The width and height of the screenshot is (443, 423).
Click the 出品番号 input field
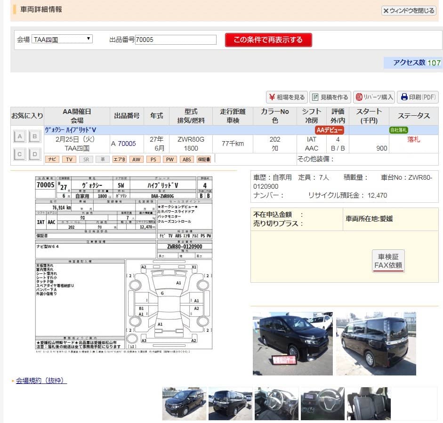coord(176,40)
